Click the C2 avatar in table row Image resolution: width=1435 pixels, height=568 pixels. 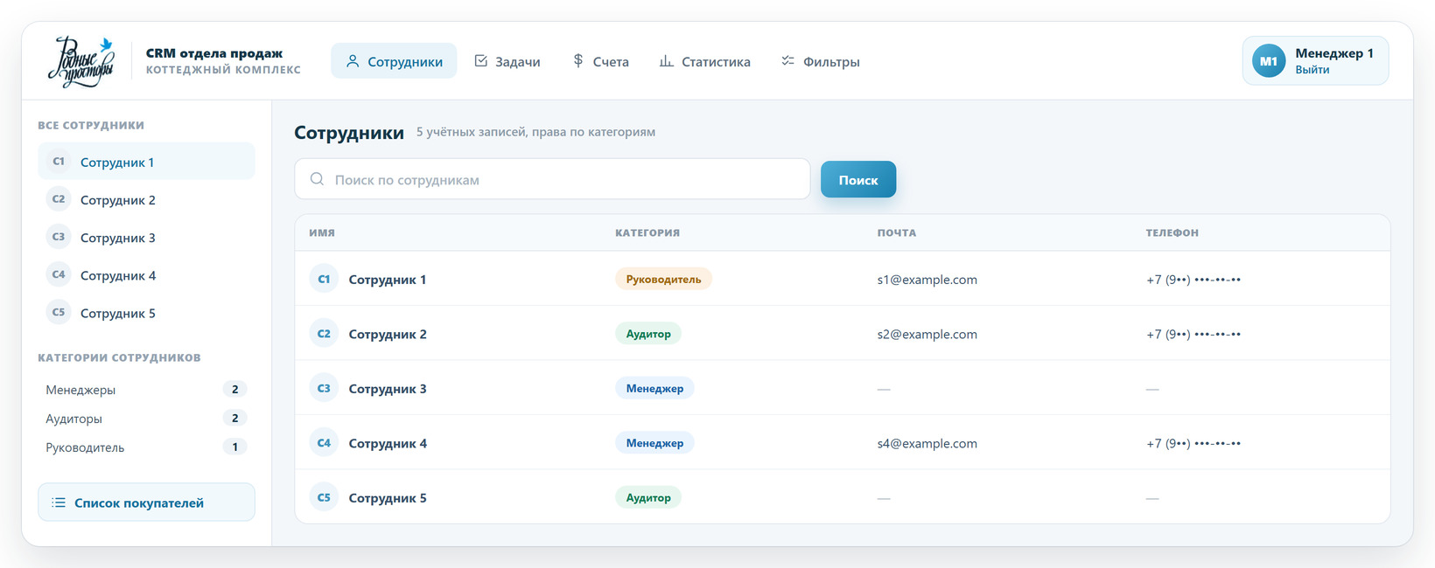(x=324, y=334)
